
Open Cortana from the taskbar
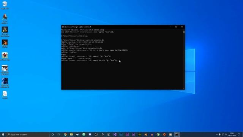[x=52, y=134]
